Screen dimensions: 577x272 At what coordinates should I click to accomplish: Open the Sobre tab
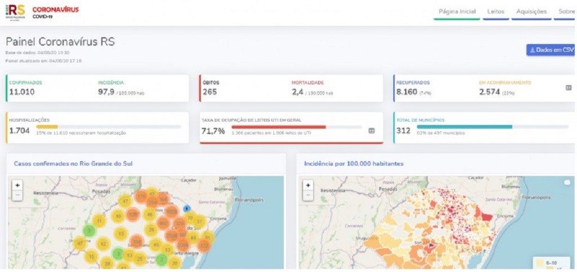[x=566, y=12]
